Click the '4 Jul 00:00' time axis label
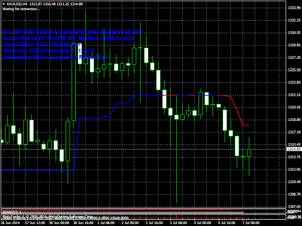 click(x=202, y=223)
